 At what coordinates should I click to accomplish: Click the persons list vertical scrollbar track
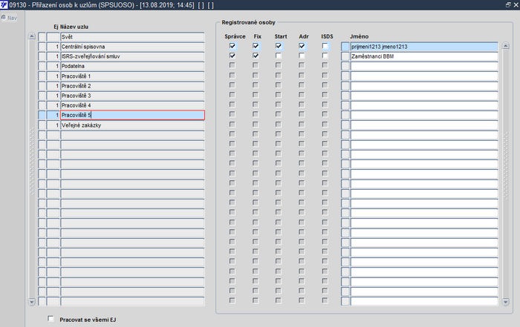(506, 174)
